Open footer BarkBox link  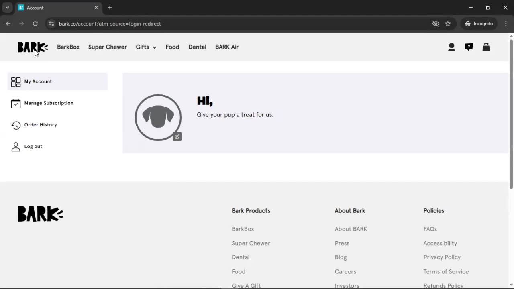tap(243, 229)
